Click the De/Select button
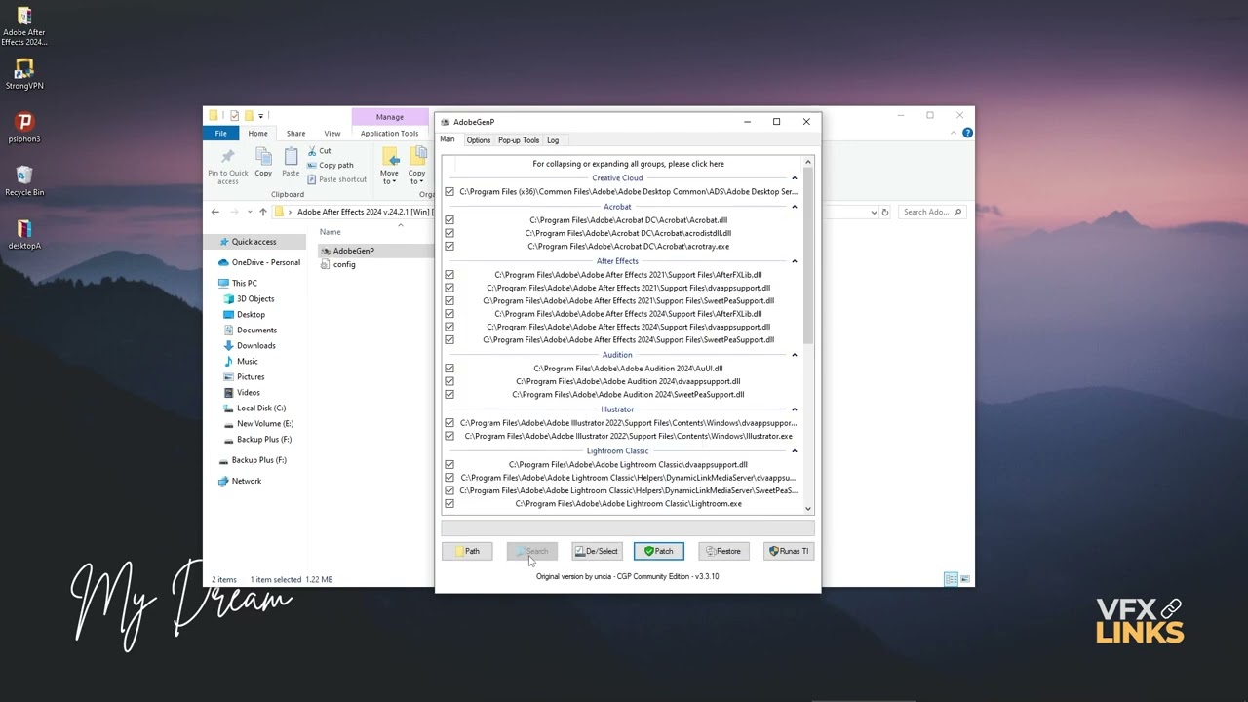The image size is (1248, 702). point(597,551)
